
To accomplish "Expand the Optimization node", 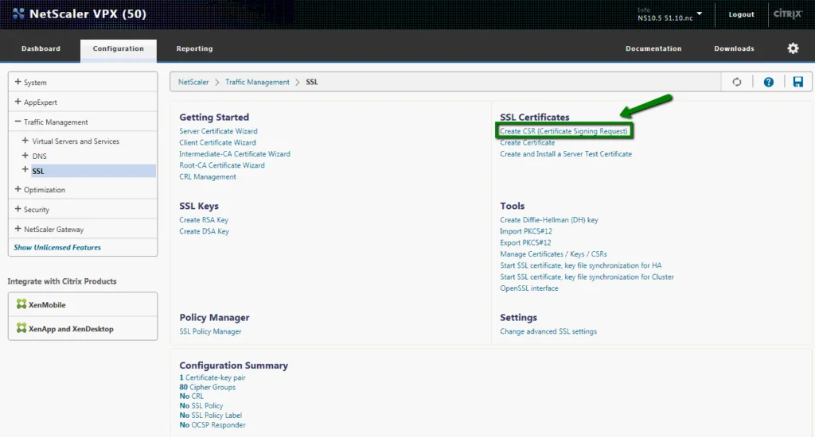I will 18,189.
